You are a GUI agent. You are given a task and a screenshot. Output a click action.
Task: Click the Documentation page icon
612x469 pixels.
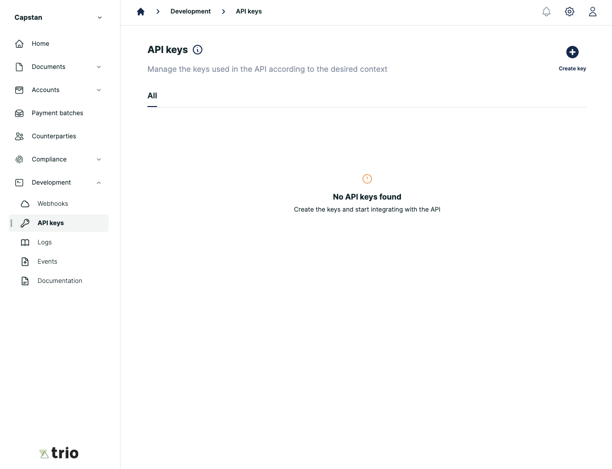[x=25, y=281]
